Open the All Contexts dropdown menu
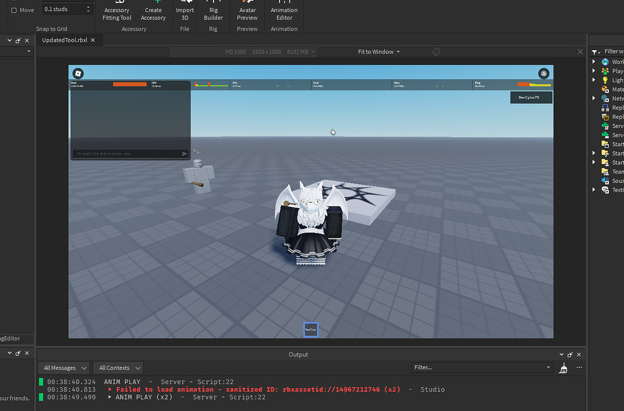Viewport: 624px width, 411px height. click(x=118, y=367)
